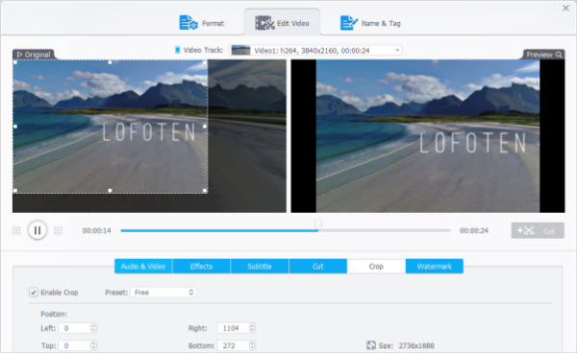Toggle the Enable Crop checkbox
Viewport: 577px width, 353px height.
(34, 293)
